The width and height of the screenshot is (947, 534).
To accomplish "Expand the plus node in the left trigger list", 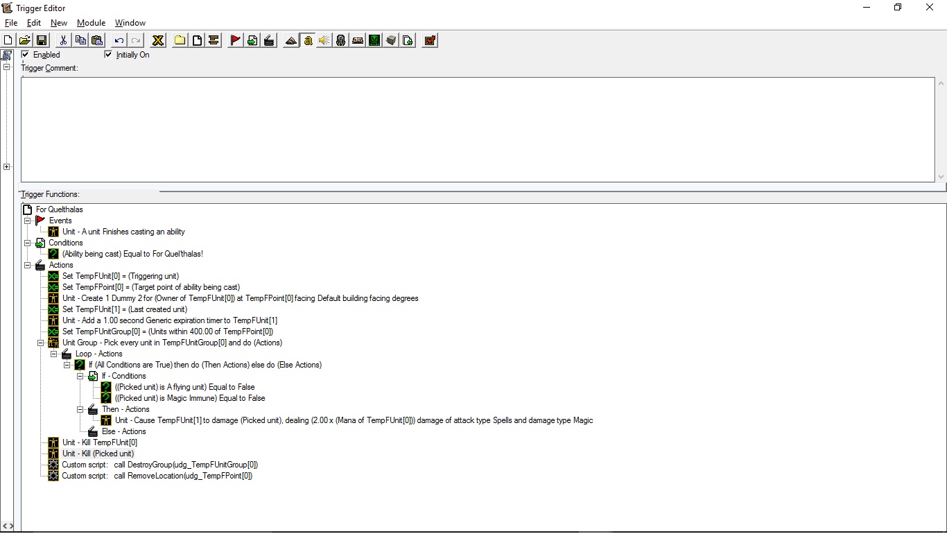I will coord(6,166).
